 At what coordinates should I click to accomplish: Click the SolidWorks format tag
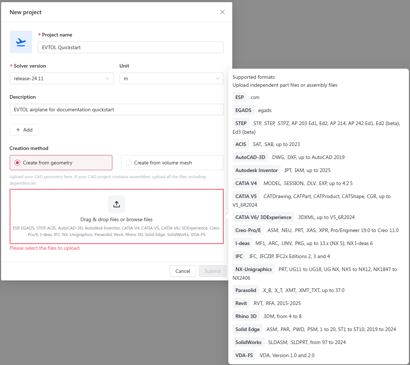click(x=248, y=342)
